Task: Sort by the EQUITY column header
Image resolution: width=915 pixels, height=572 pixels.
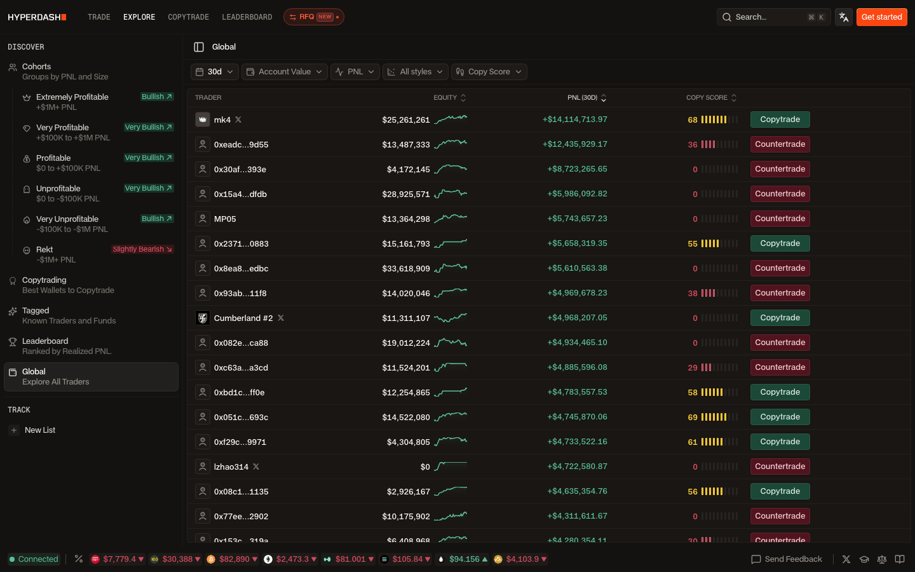Action: coord(450,98)
